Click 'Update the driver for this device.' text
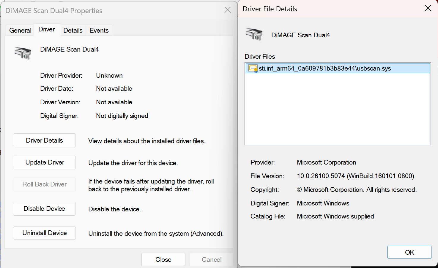 133,163
